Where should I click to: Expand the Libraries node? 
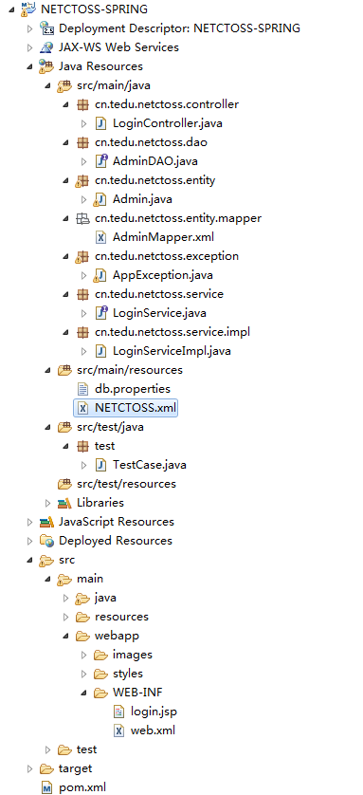tap(48, 503)
